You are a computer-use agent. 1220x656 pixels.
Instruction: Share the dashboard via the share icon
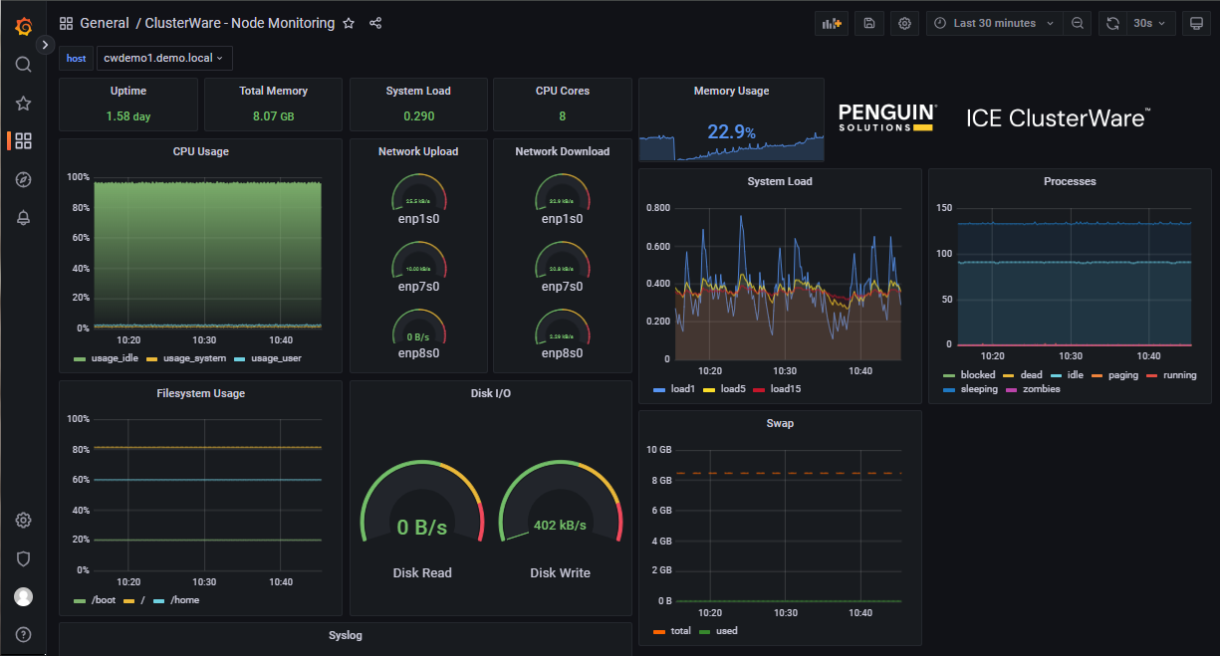click(x=375, y=23)
